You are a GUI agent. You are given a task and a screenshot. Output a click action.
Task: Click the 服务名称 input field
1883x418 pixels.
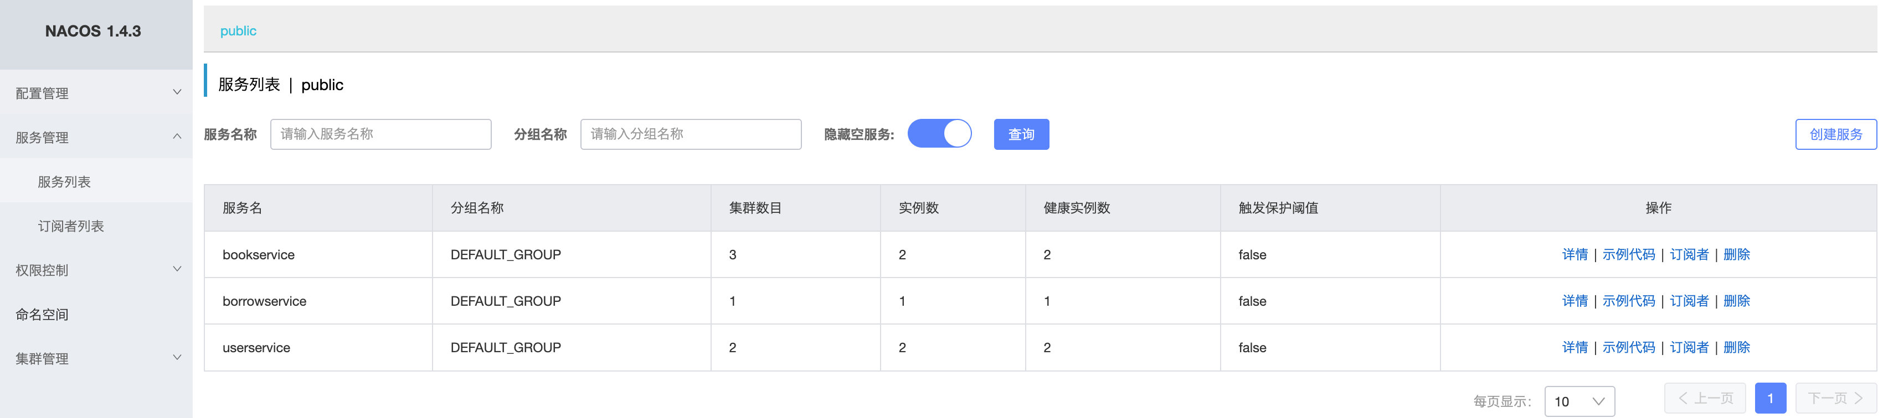[380, 134]
